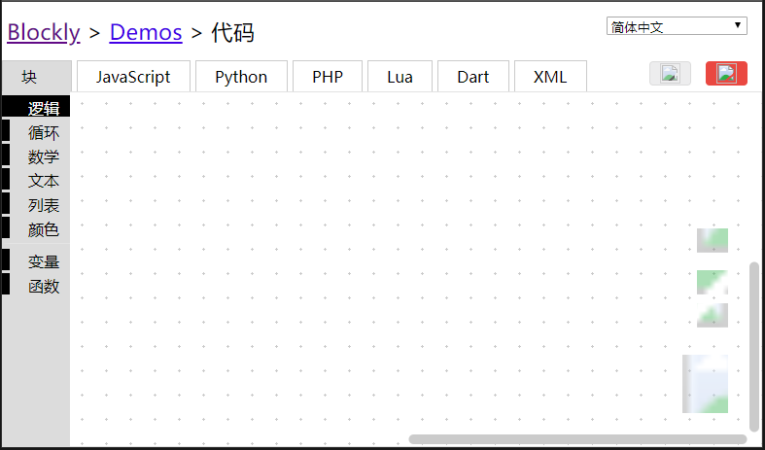Click the workspace horizontal scrollbar
The width and height of the screenshot is (765, 450).
coord(577,439)
